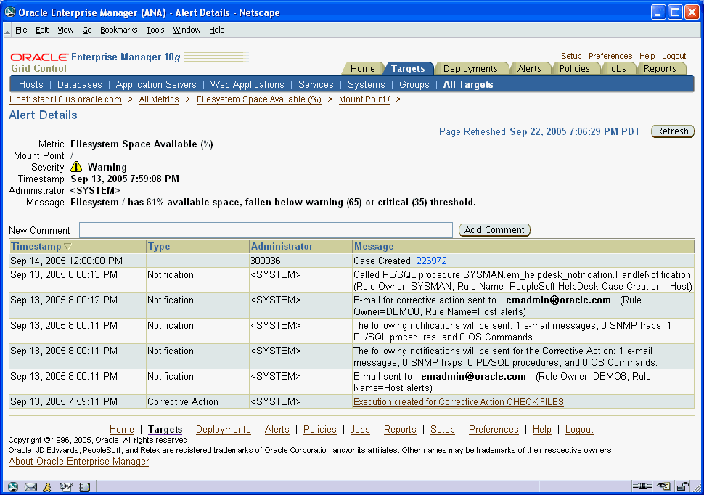Follow the Corrective Action CHECK FILES link

tap(457, 401)
